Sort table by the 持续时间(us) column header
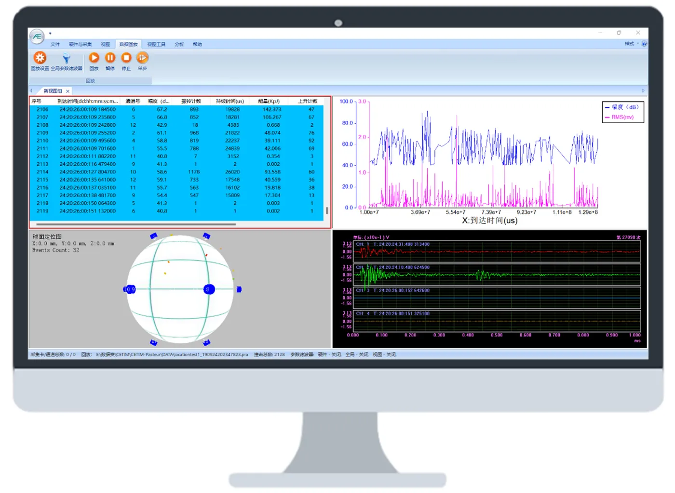The width and height of the screenshot is (675, 493). pyautogui.click(x=230, y=101)
